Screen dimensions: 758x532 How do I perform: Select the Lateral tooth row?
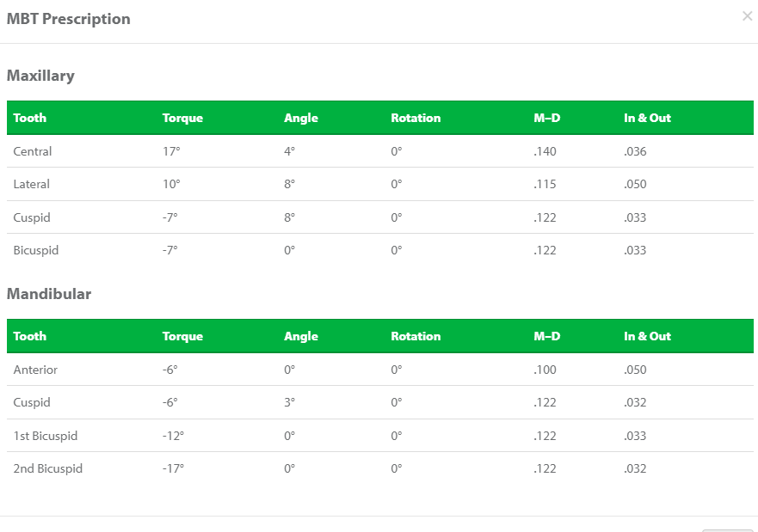click(x=380, y=184)
